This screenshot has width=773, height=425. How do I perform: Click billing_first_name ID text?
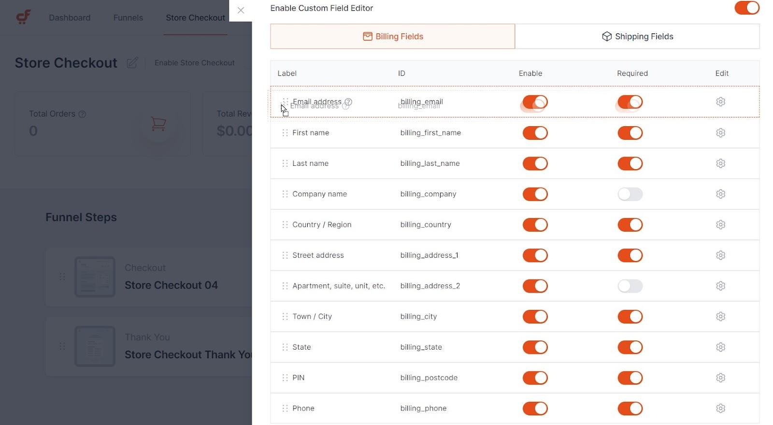point(430,132)
